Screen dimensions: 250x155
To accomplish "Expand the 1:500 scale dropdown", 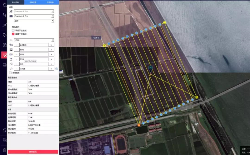I will pyautogui.click(x=34, y=40).
